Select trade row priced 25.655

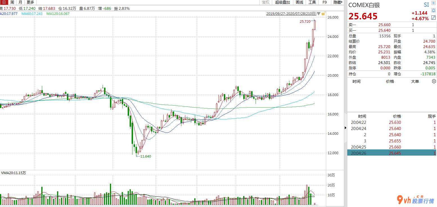pyautogui.click(x=392, y=141)
